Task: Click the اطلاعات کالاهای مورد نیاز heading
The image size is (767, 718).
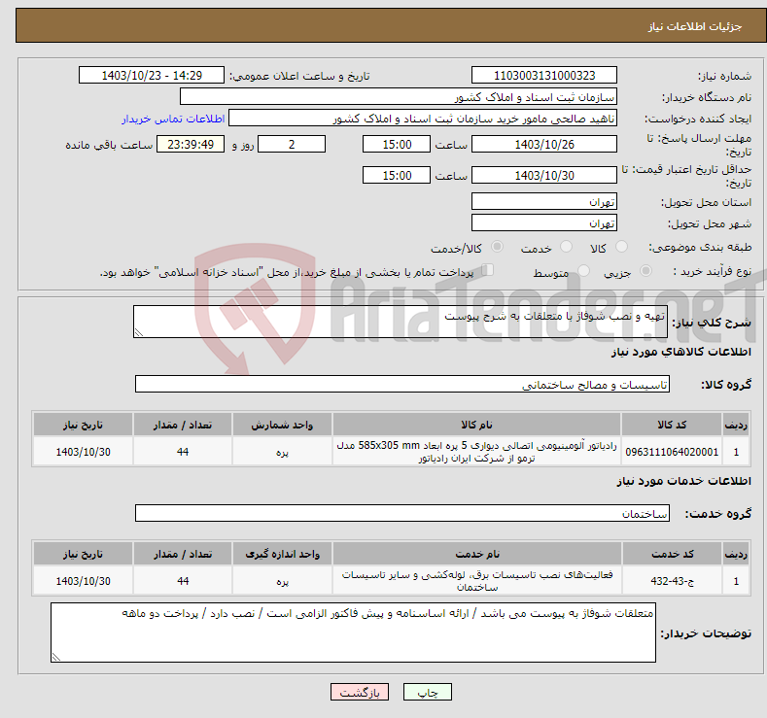Action: (x=680, y=352)
